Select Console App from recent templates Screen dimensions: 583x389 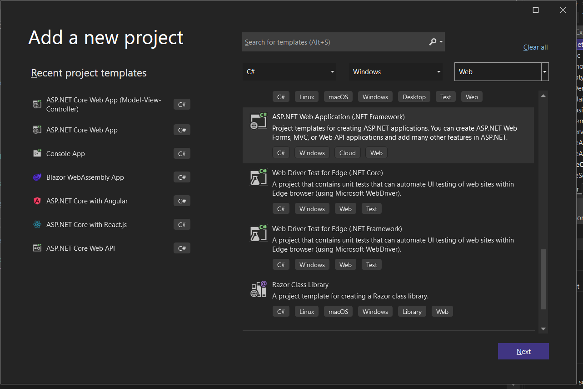(111, 154)
